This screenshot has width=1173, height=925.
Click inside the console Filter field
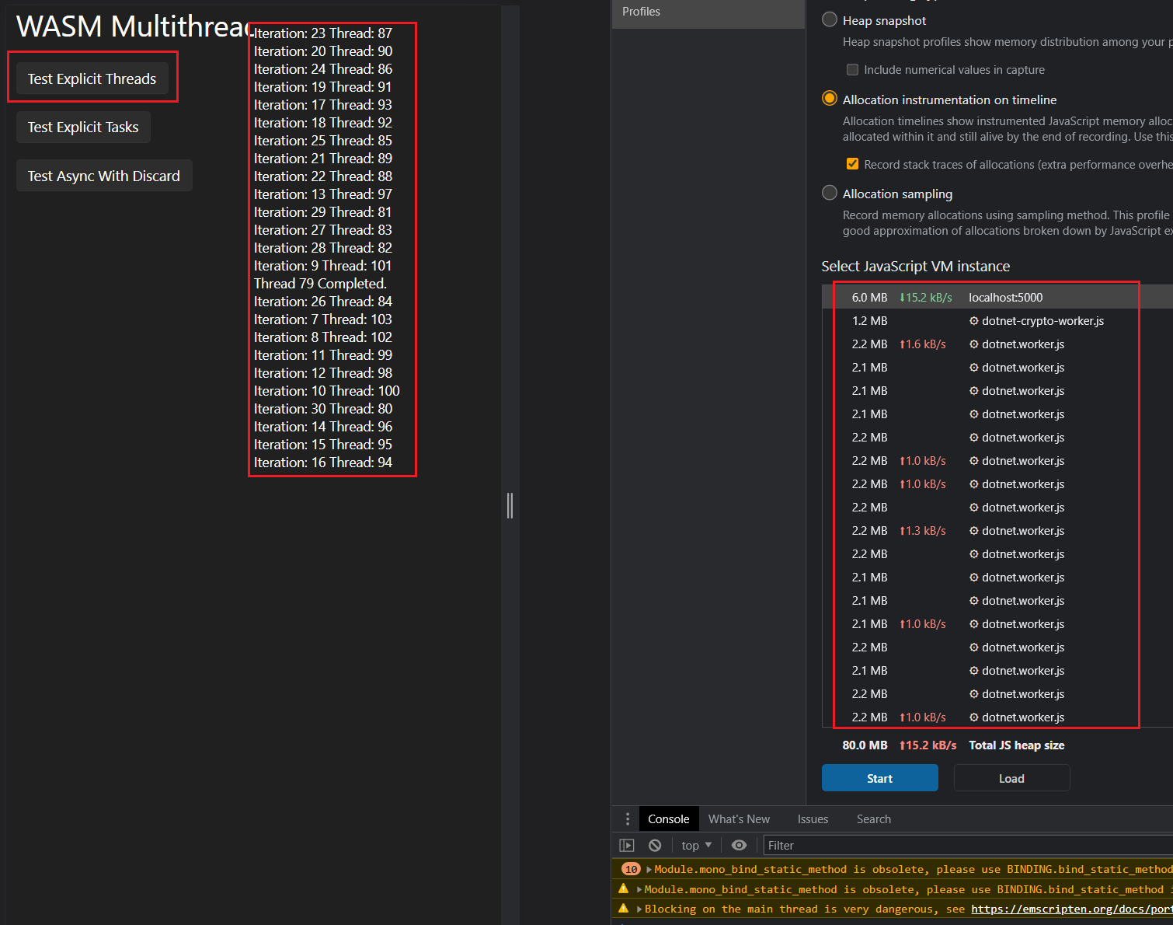pyautogui.click(x=855, y=845)
